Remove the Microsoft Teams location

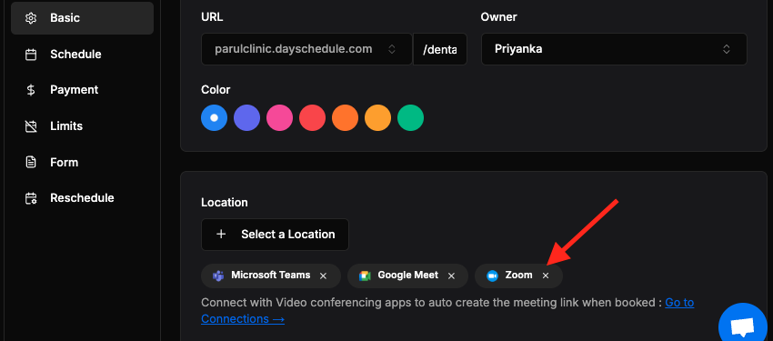324,276
